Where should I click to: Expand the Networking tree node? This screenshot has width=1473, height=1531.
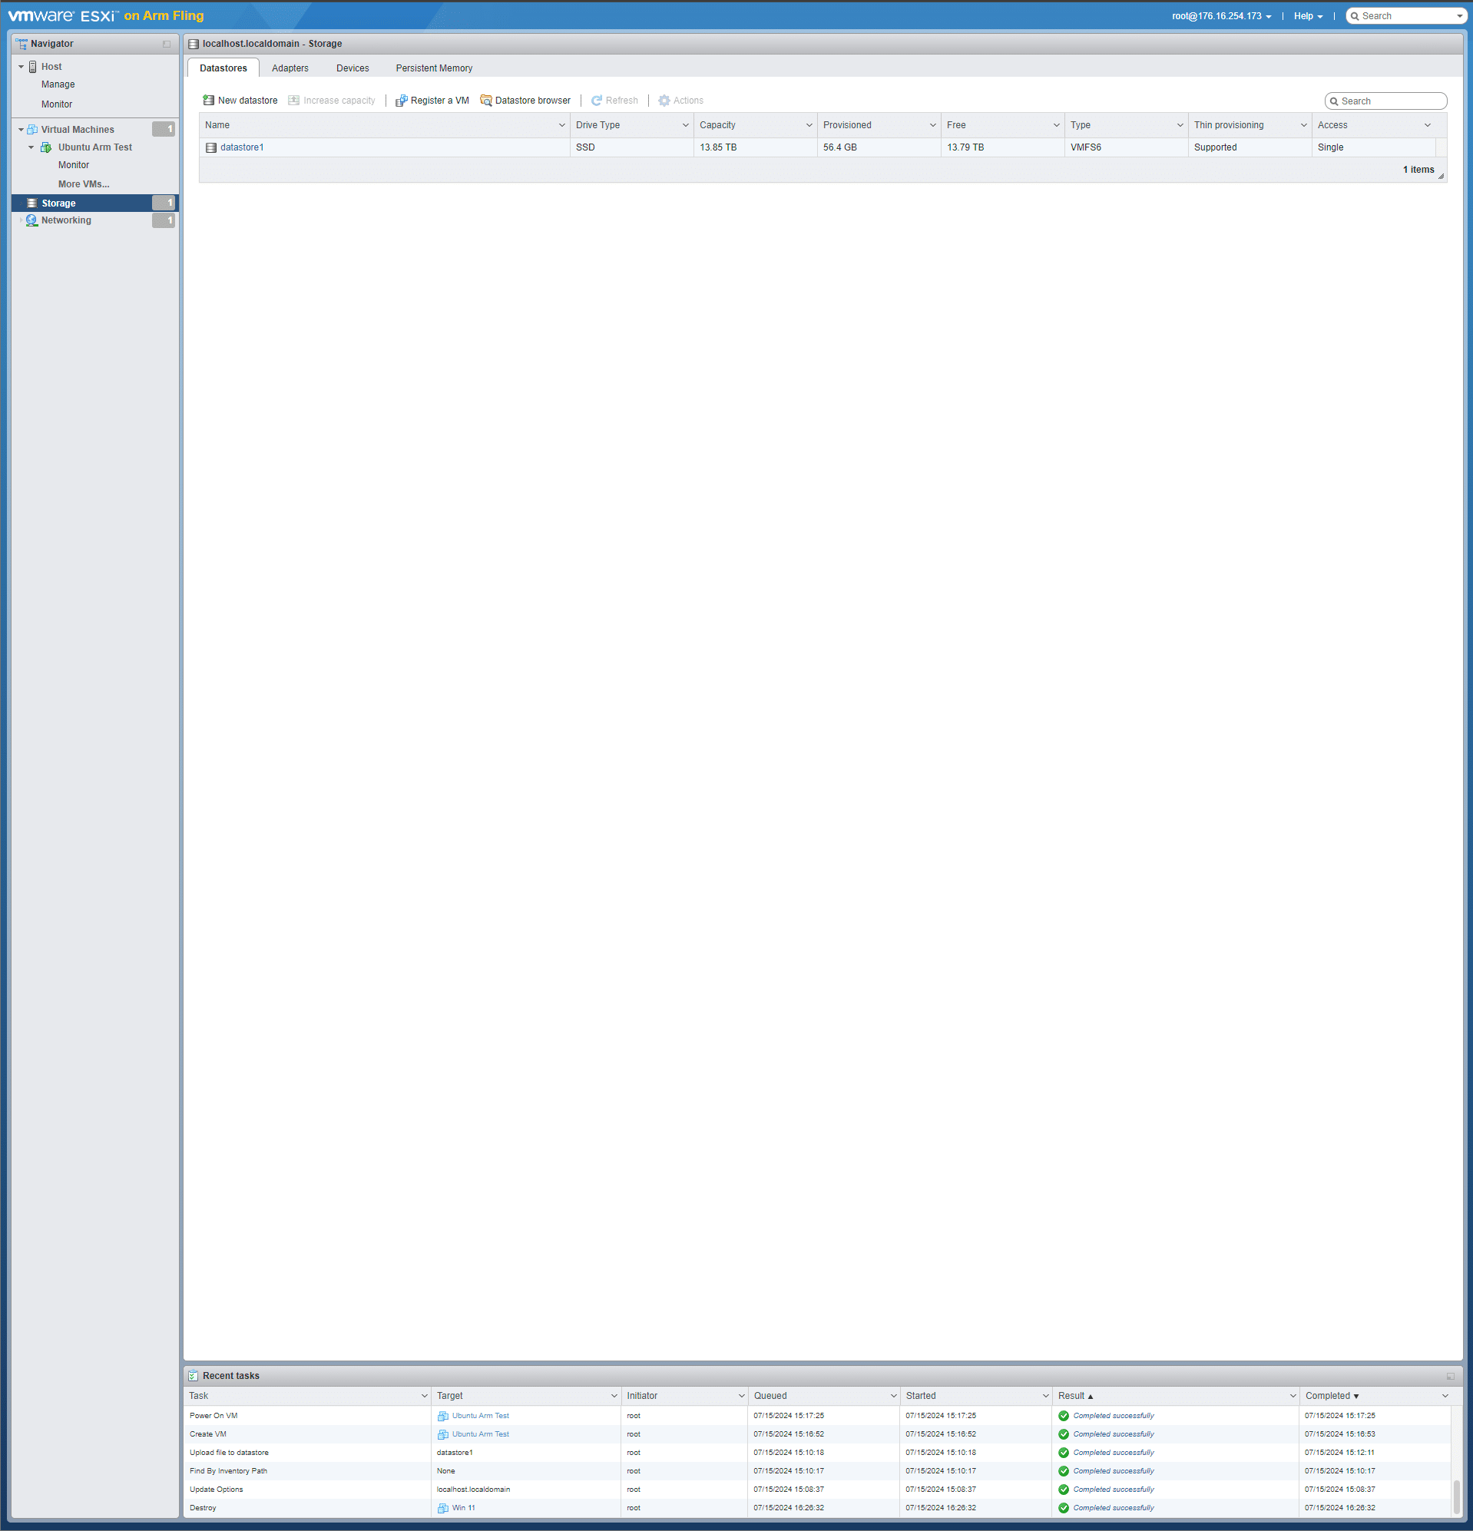click(21, 220)
